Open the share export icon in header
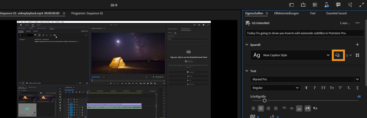 pyautogui.click(x=303, y=5)
